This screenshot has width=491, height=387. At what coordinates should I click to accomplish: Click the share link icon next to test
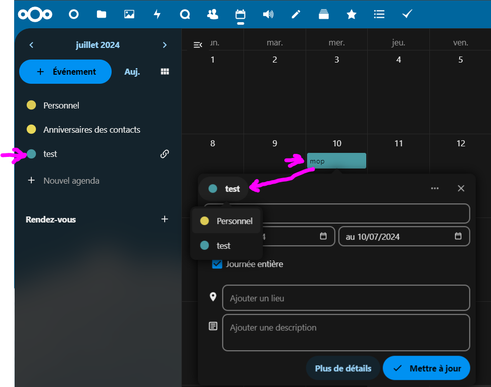(164, 154)
